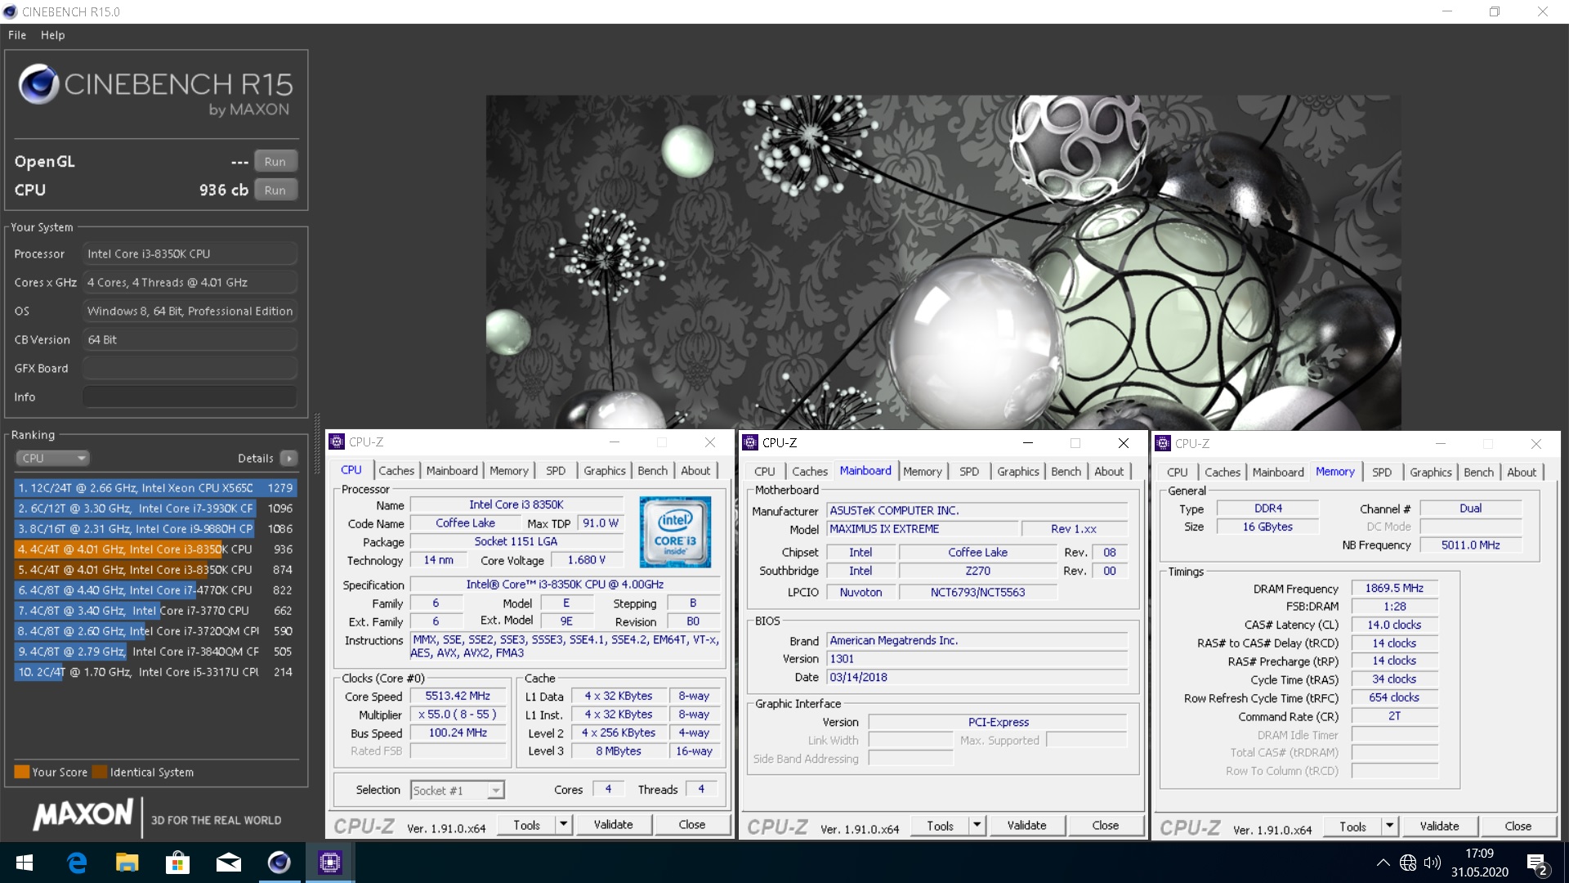Open Graphics tab in first CPU-Z window
The image size is (1569, 883).
605,471
